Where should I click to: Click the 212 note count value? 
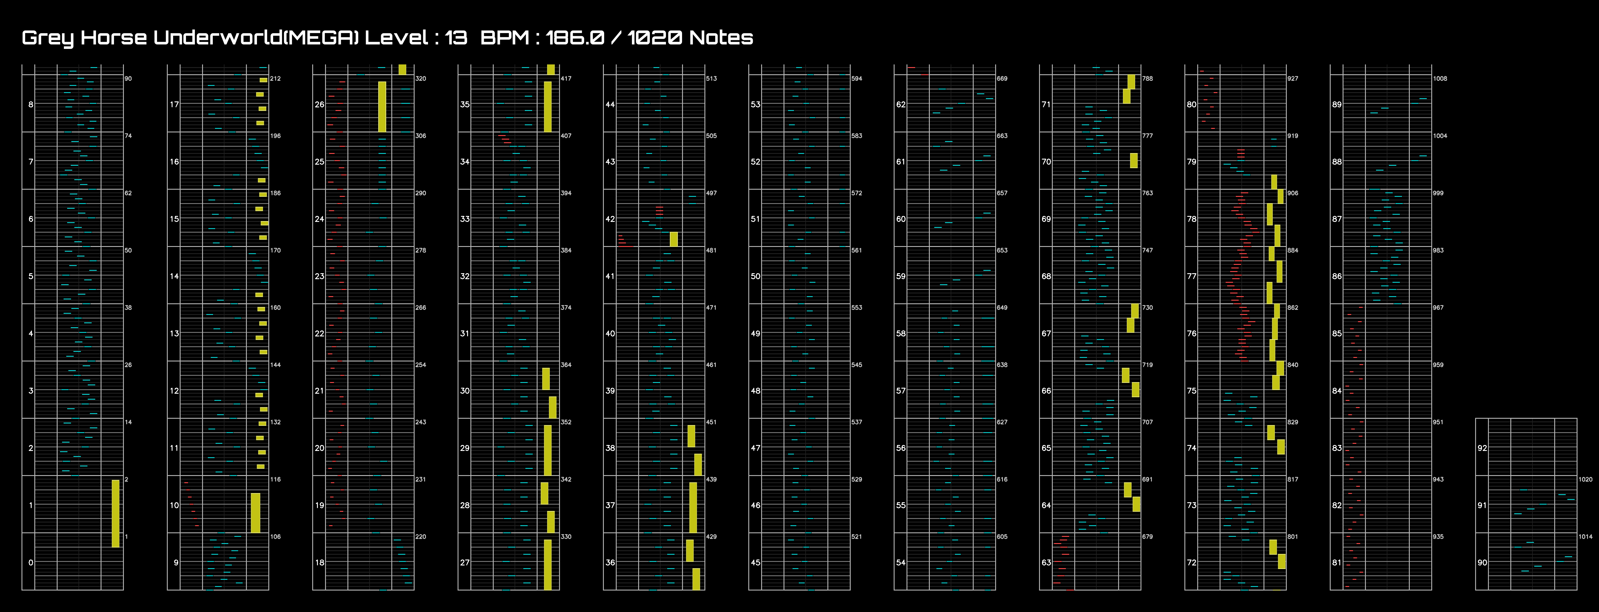(275, 79)
